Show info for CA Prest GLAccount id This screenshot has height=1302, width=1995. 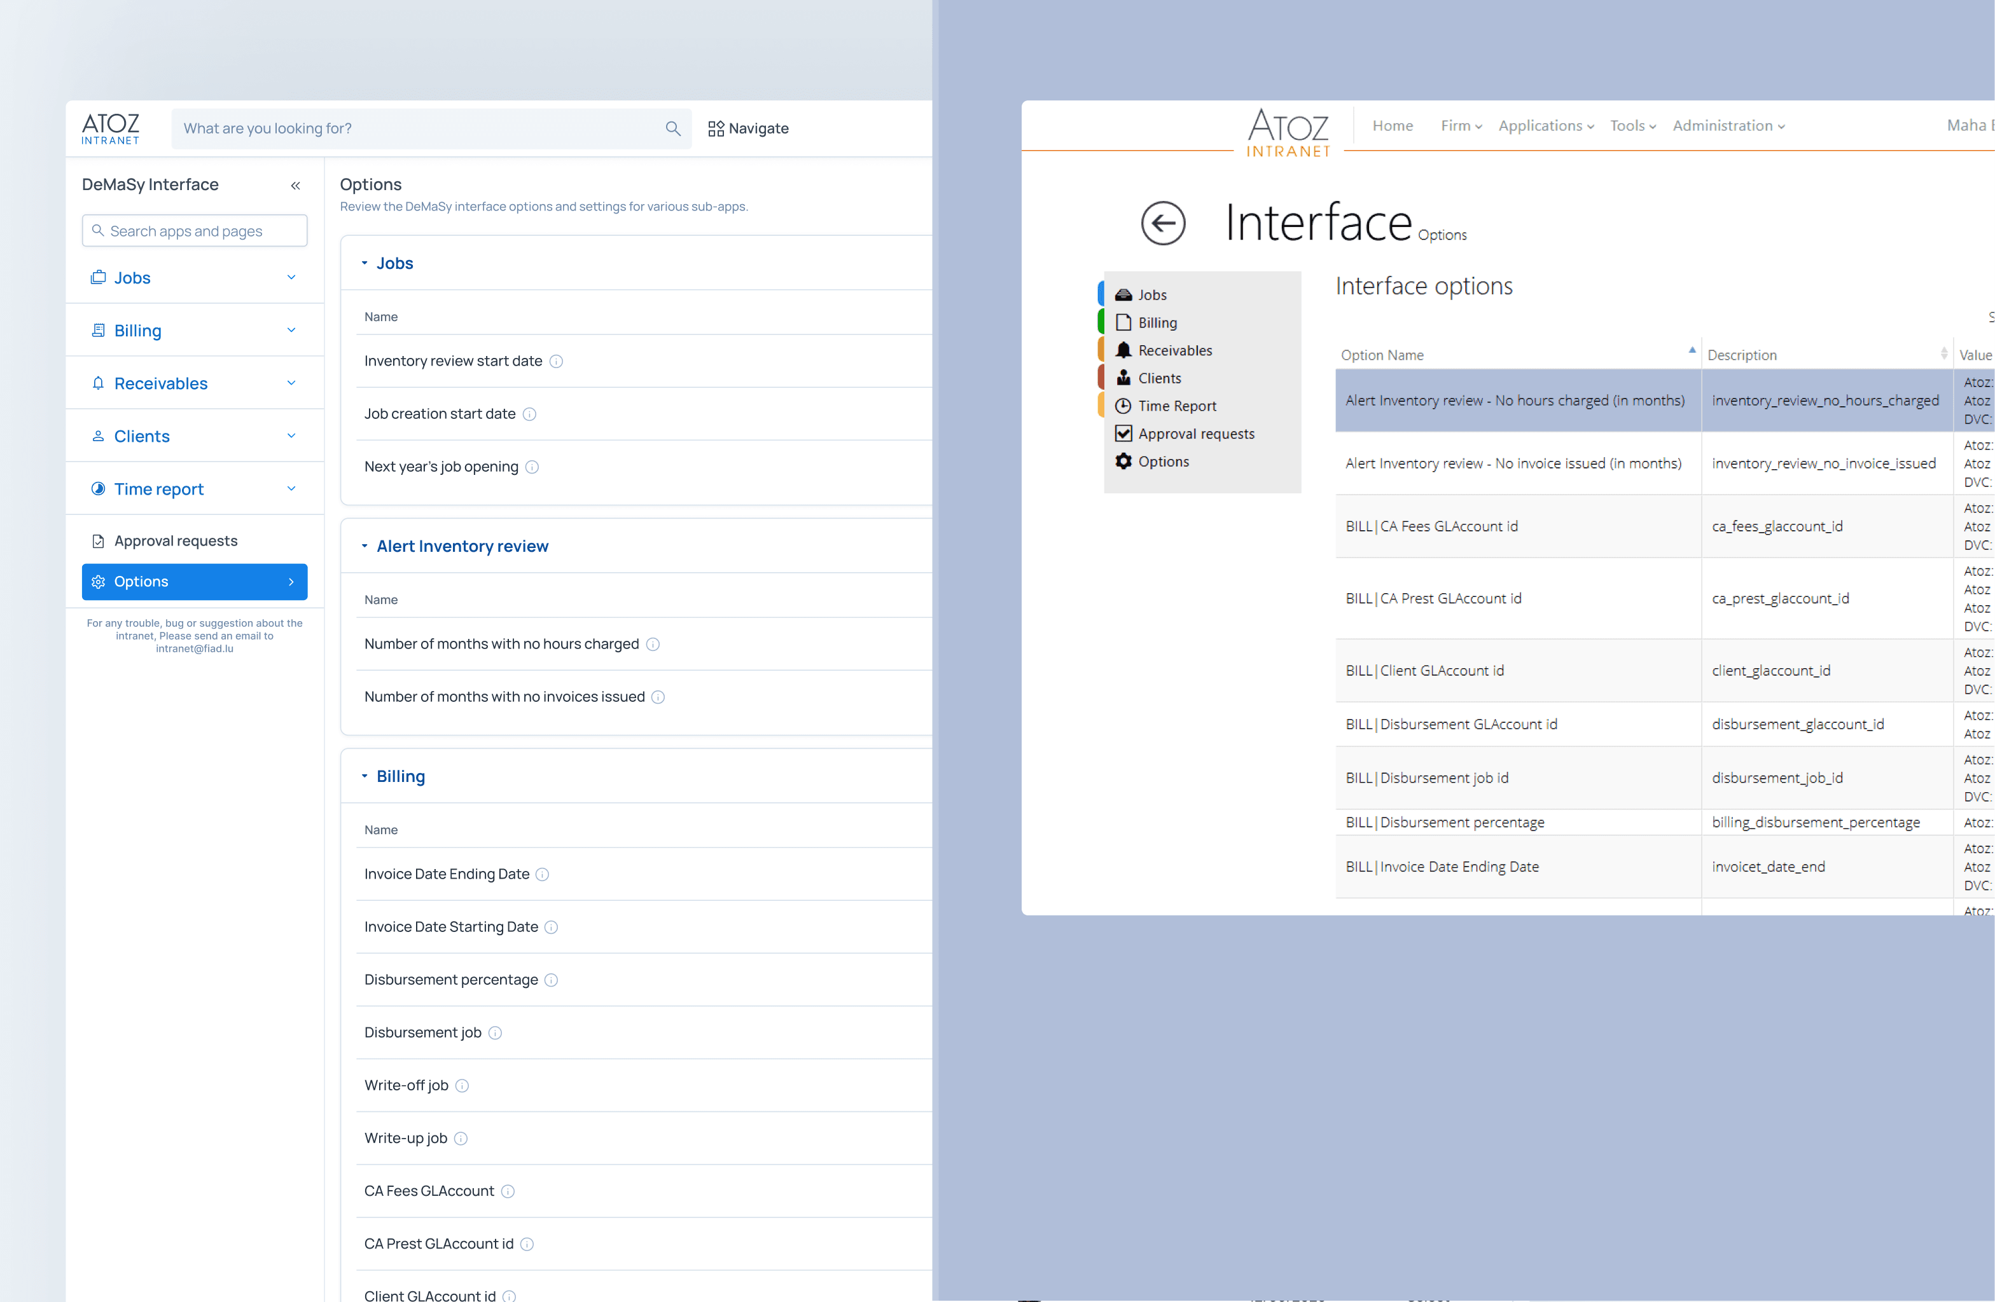(x=526, y=1244)
